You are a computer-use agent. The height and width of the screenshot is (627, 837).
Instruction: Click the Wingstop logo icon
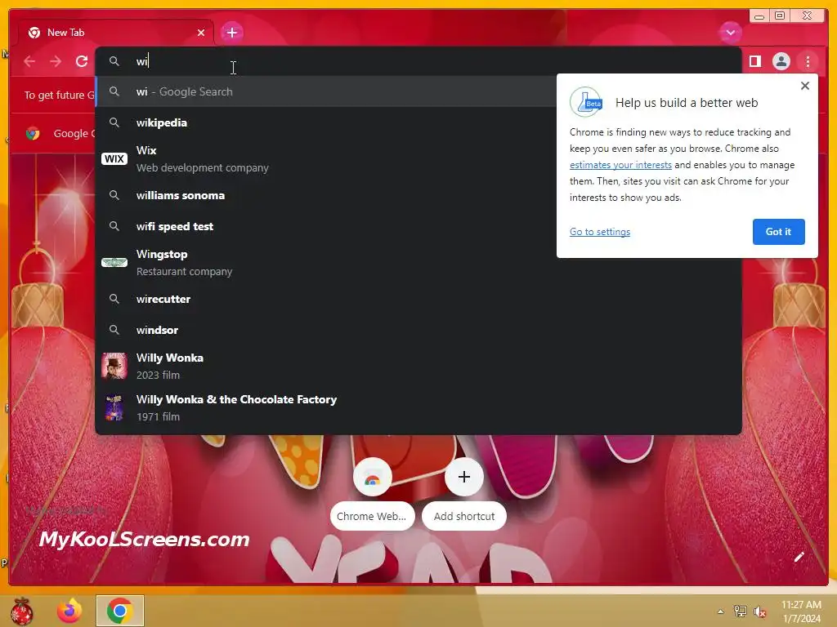tap(114, 262)
